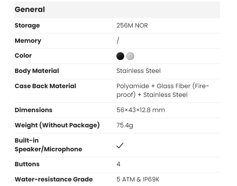Click the Built-in Speaker/Microphone checkmark icon

pyautogui.click(x=120, y=145)
